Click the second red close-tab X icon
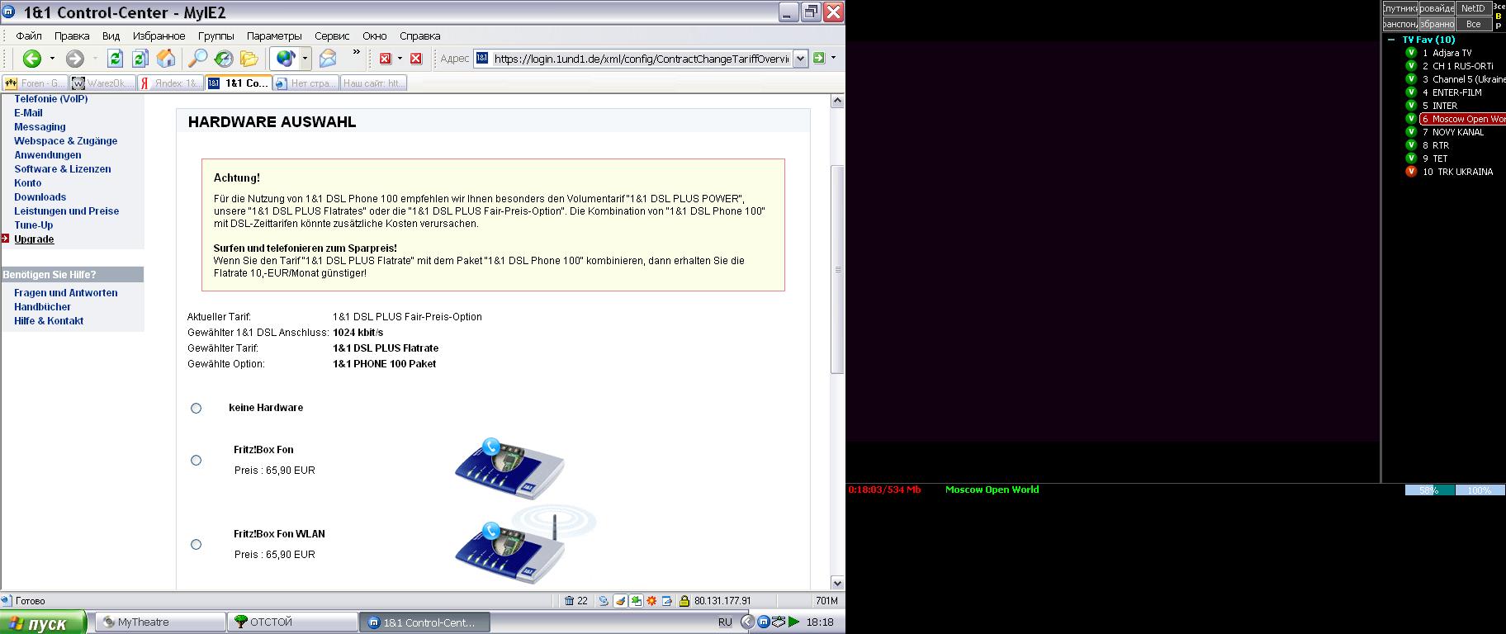1506x634 pixels. point(416,59)
